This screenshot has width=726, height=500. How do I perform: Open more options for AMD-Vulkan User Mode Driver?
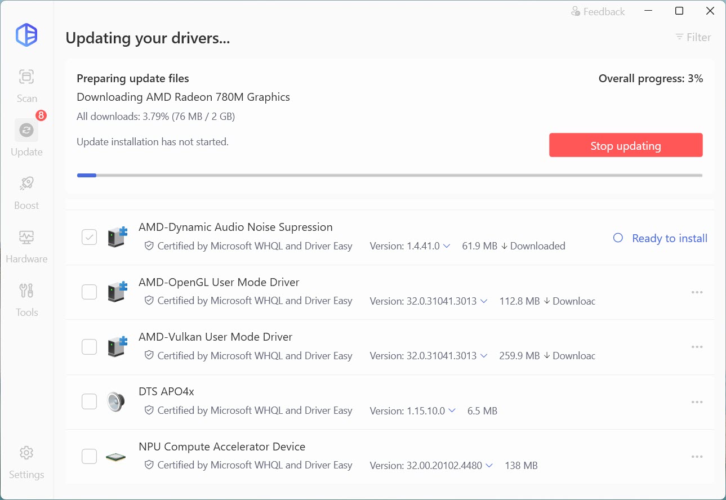697,347
